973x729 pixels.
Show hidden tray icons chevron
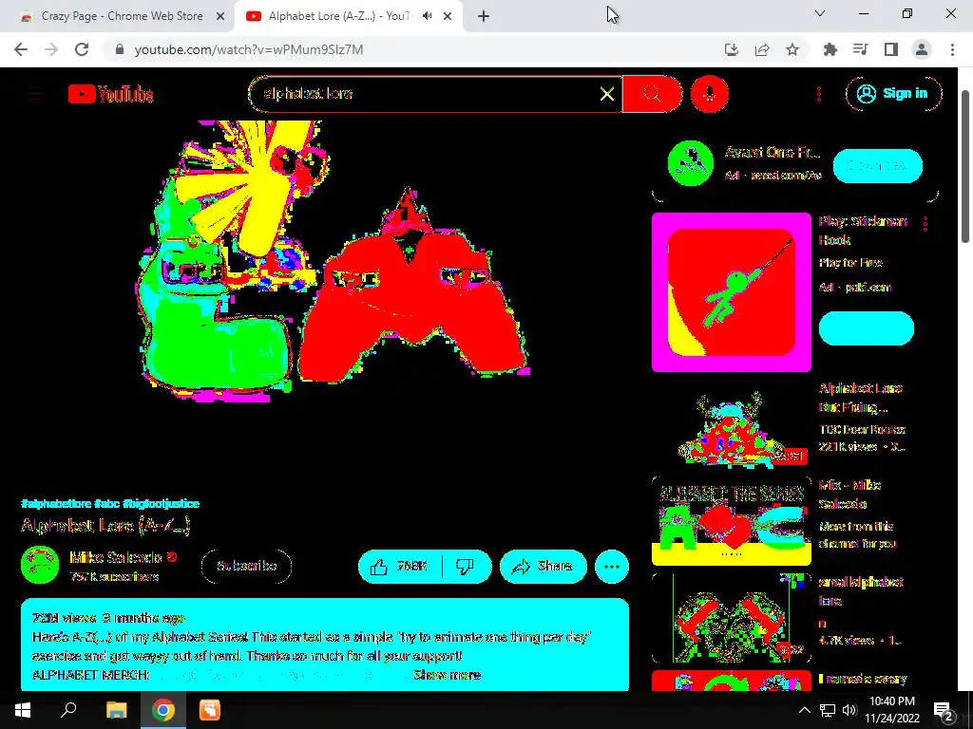(x=804, y=710)
